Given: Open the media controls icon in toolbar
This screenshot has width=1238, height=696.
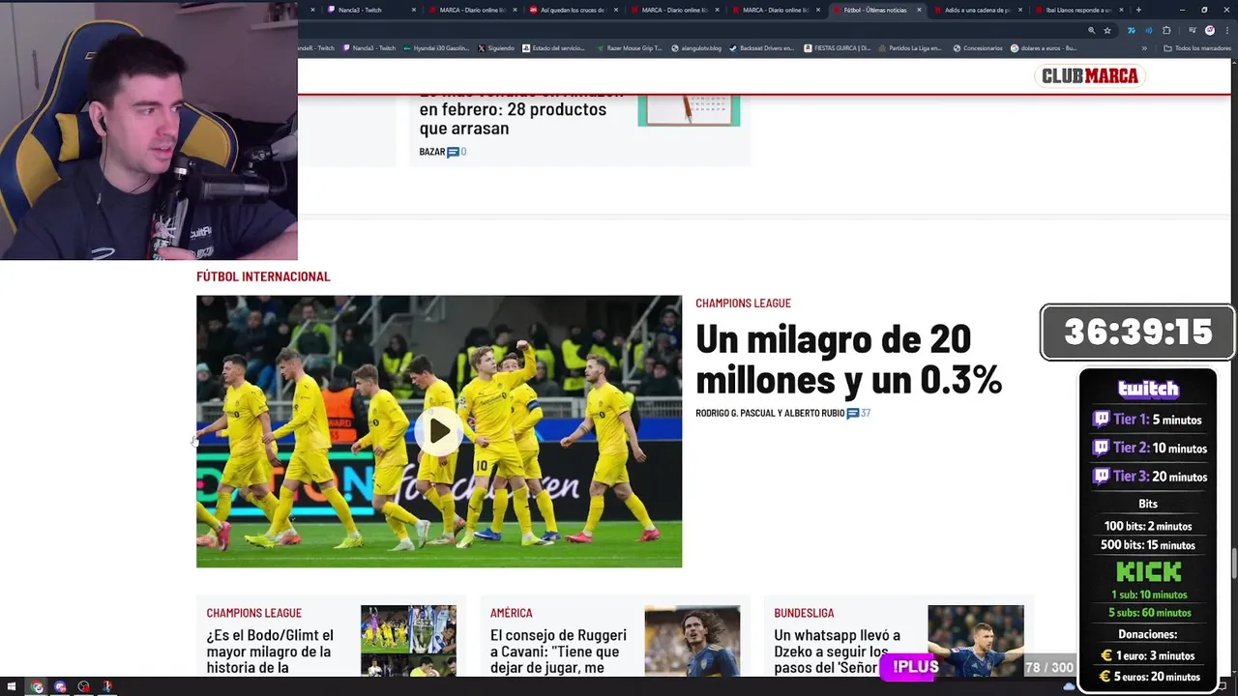Looking at the screenshot, I should [1193, 30].
